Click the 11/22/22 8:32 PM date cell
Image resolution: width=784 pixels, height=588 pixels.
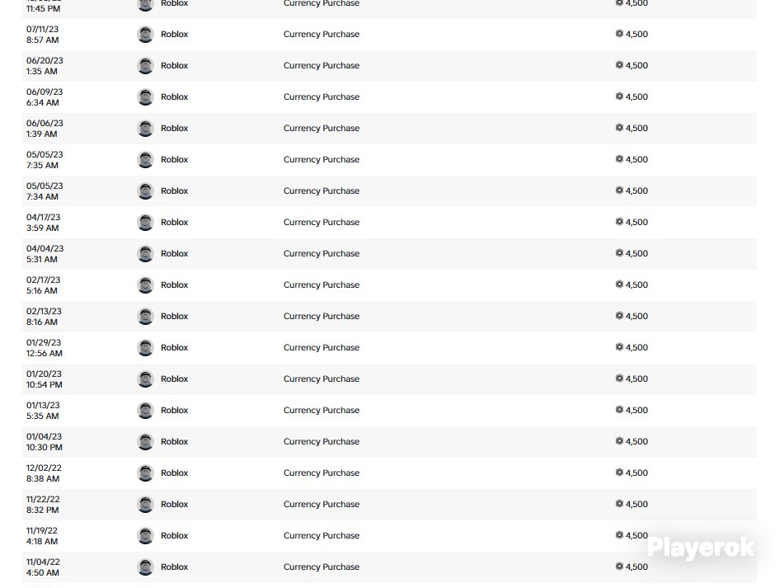[43, 505]
